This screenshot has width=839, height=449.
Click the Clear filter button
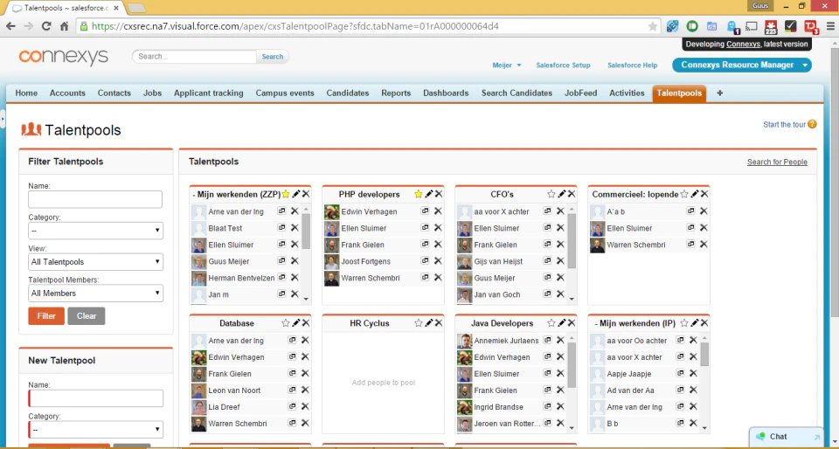tap(87, 316)
